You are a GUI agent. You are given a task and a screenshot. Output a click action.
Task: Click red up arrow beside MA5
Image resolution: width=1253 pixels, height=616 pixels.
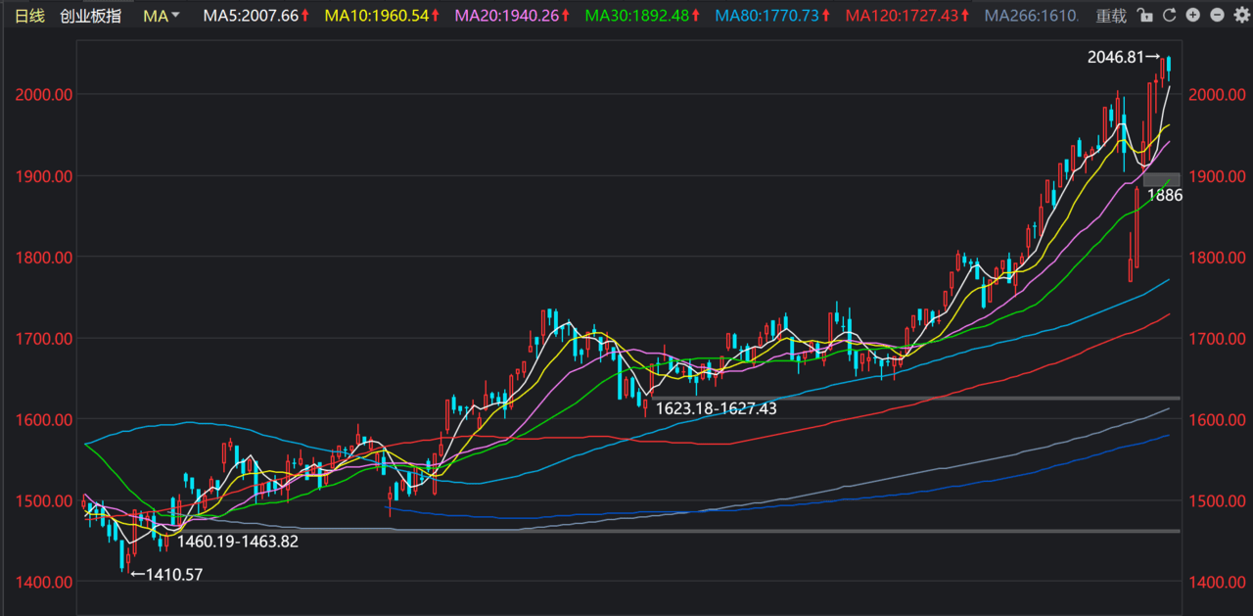pos(305,16)
